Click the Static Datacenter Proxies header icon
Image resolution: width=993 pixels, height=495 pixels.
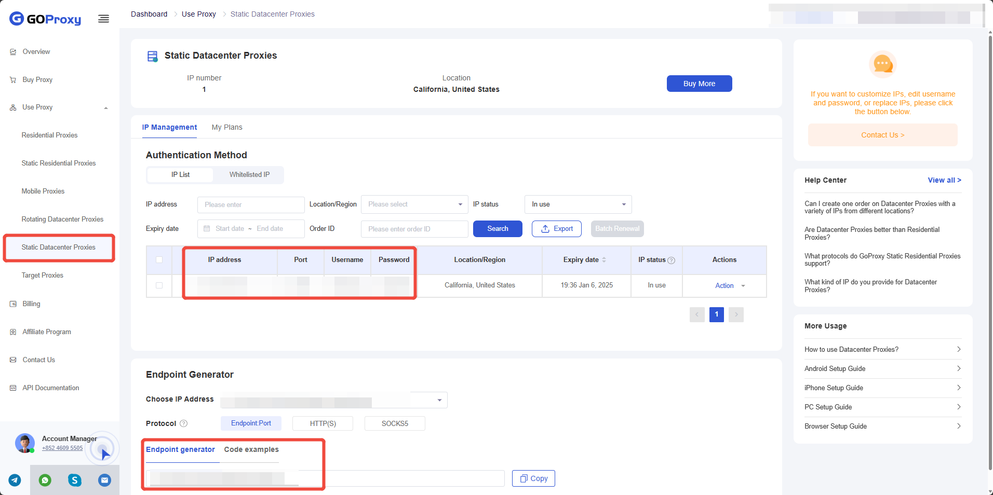pyautogui.click(x=153, y=56)
